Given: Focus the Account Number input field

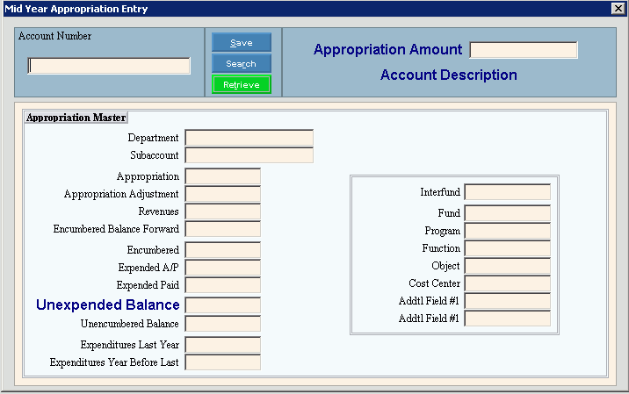Looking at the screenshot, I should coord(109,66).
